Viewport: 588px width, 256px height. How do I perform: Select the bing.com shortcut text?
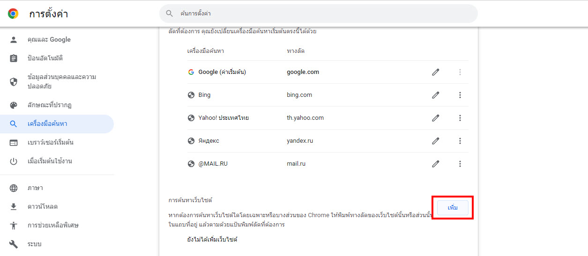pyautogui.click(x=299, y=95)
